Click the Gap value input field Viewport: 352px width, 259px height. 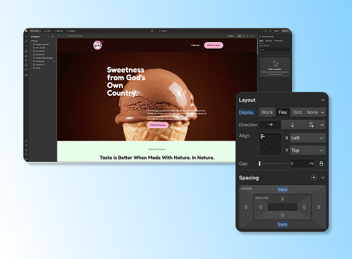click(302, 164)
